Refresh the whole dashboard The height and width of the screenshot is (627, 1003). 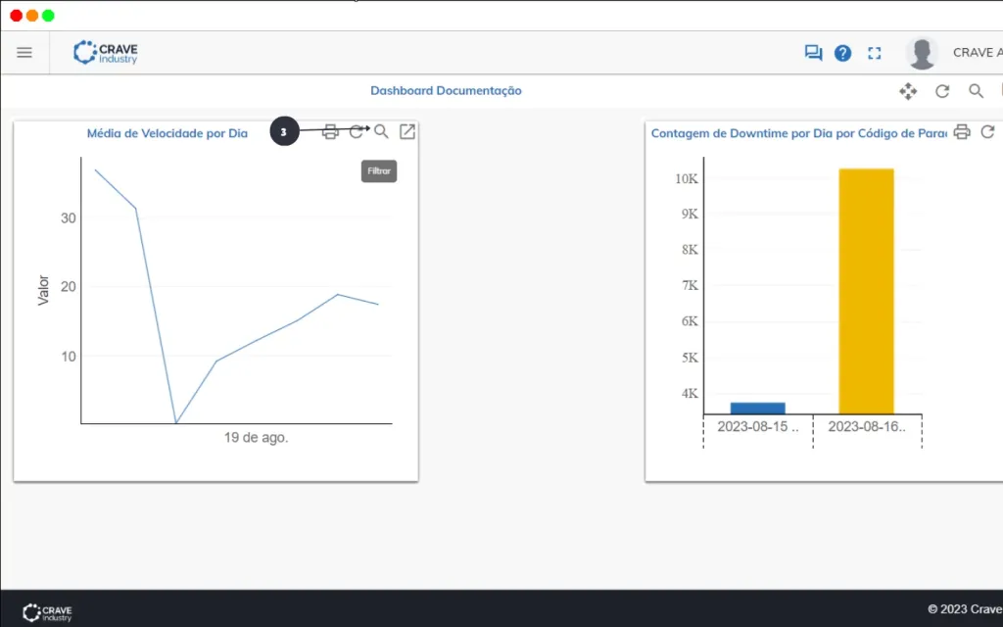tap(942, 91)
